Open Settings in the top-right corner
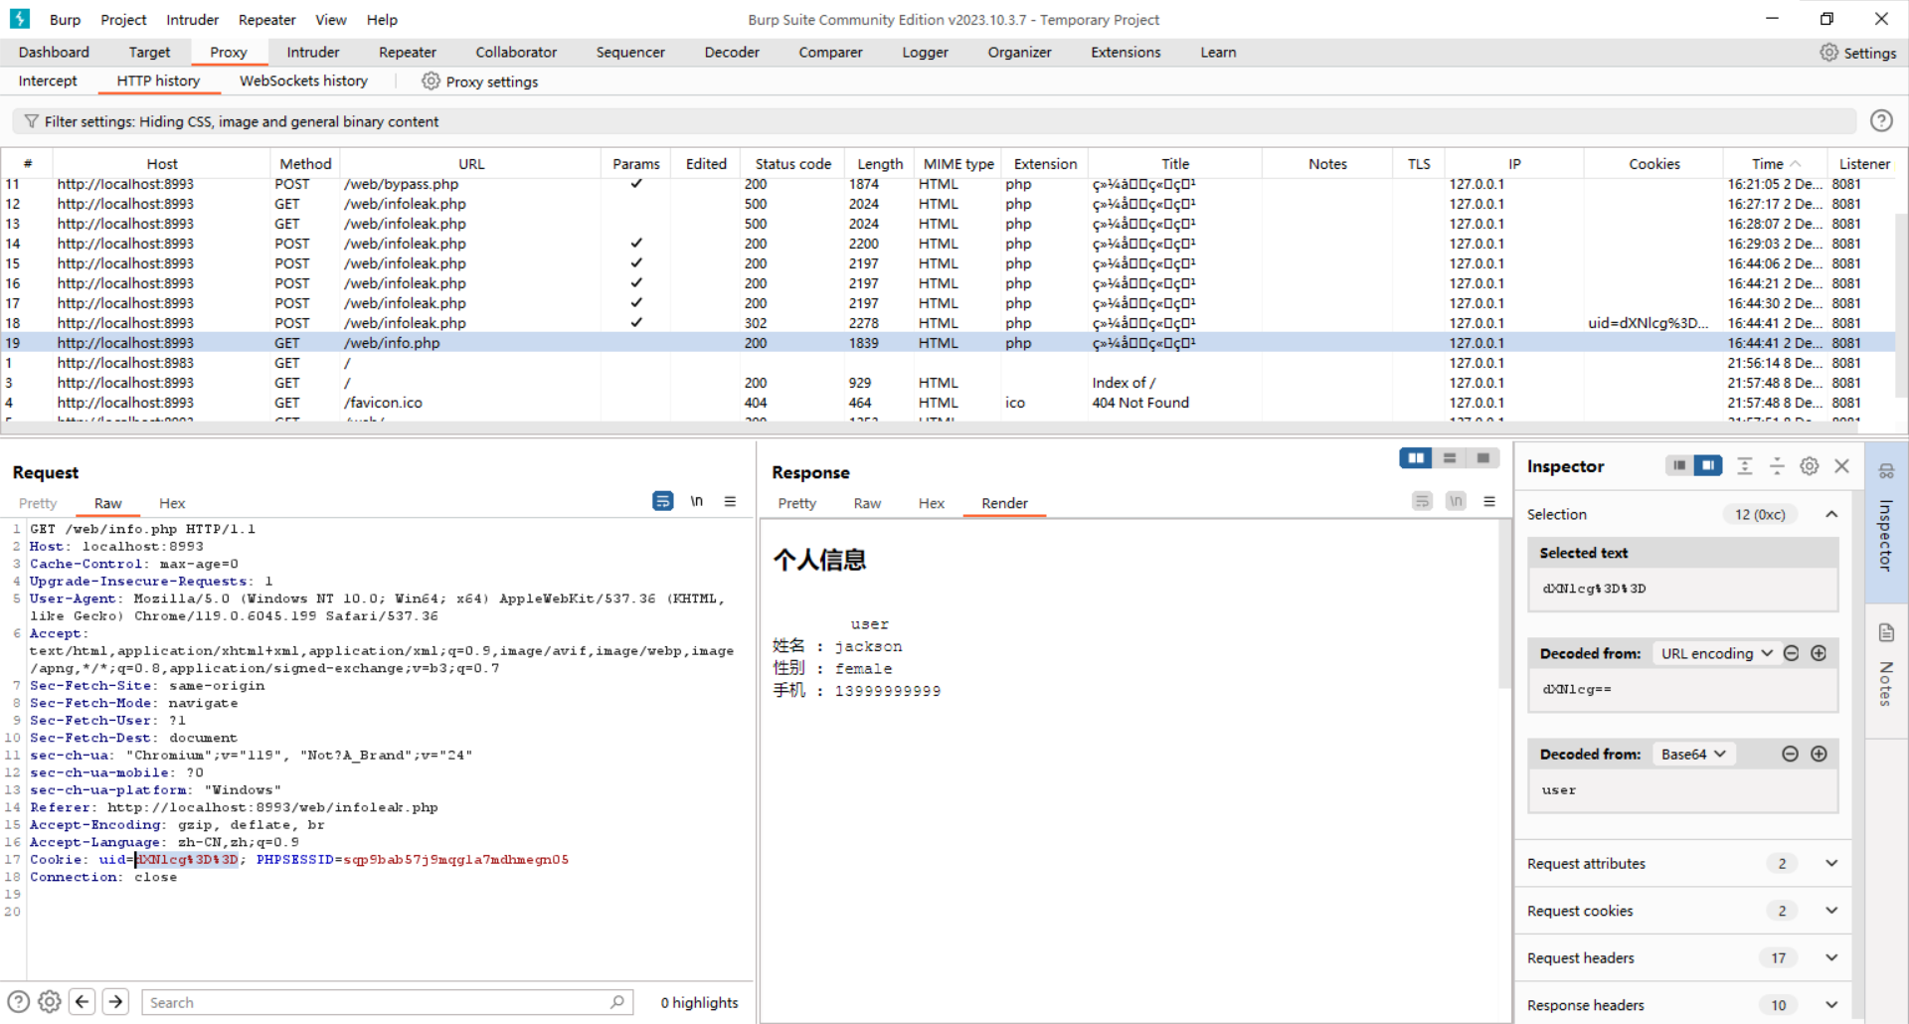1909x1024 pixels. tap(1858, 53)
